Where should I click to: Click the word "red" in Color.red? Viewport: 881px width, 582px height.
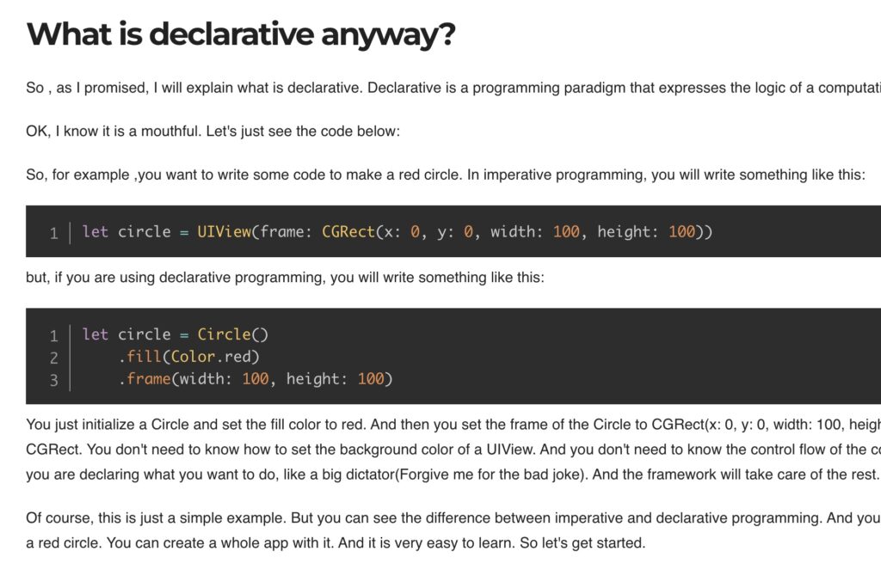pos(242,356)
